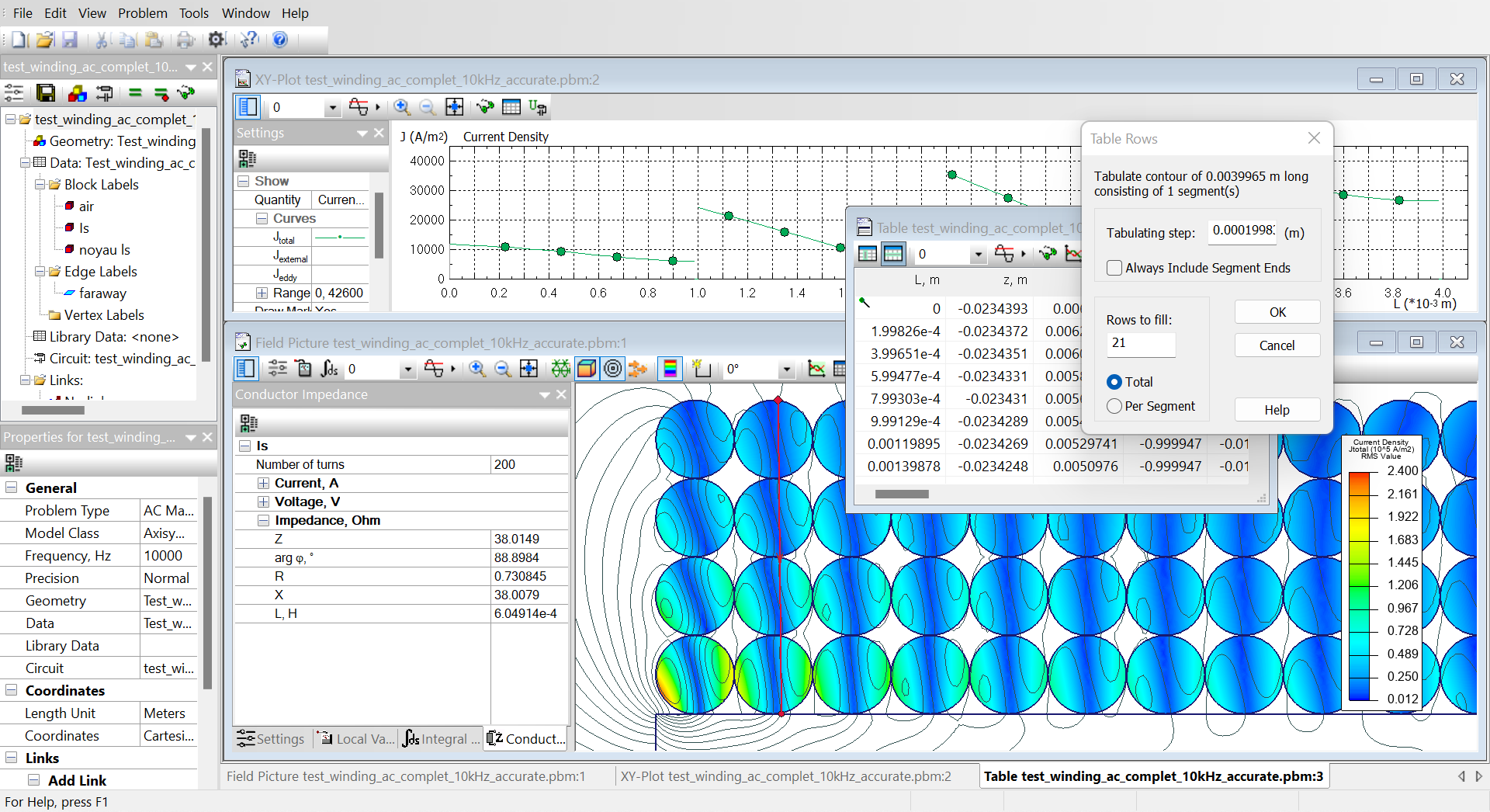Enable Always Include Segment Ends checkbox
Screen dimensions: 1490x812
[1114, 268]
